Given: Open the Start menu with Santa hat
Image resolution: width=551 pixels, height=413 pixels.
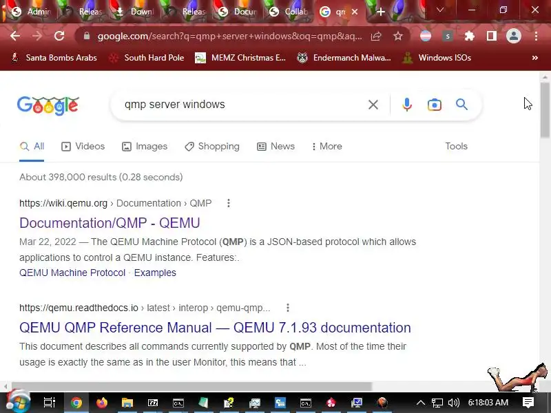Looking at the screenshot, I should 18,402.
